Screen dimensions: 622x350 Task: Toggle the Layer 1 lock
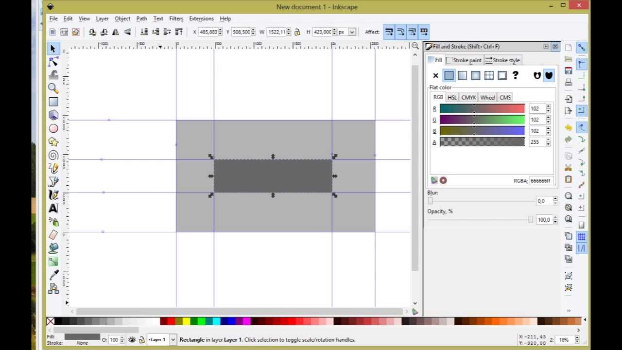click(142, 340)
